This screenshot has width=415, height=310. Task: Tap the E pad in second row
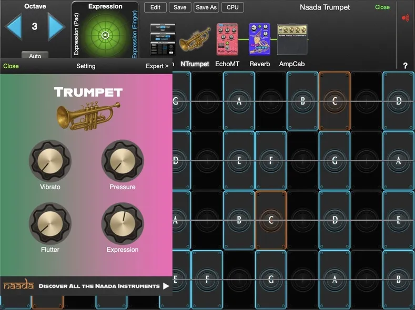point(239,160)
